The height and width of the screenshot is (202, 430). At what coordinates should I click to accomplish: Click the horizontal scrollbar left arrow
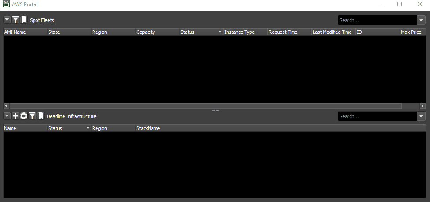click(6, 106)
